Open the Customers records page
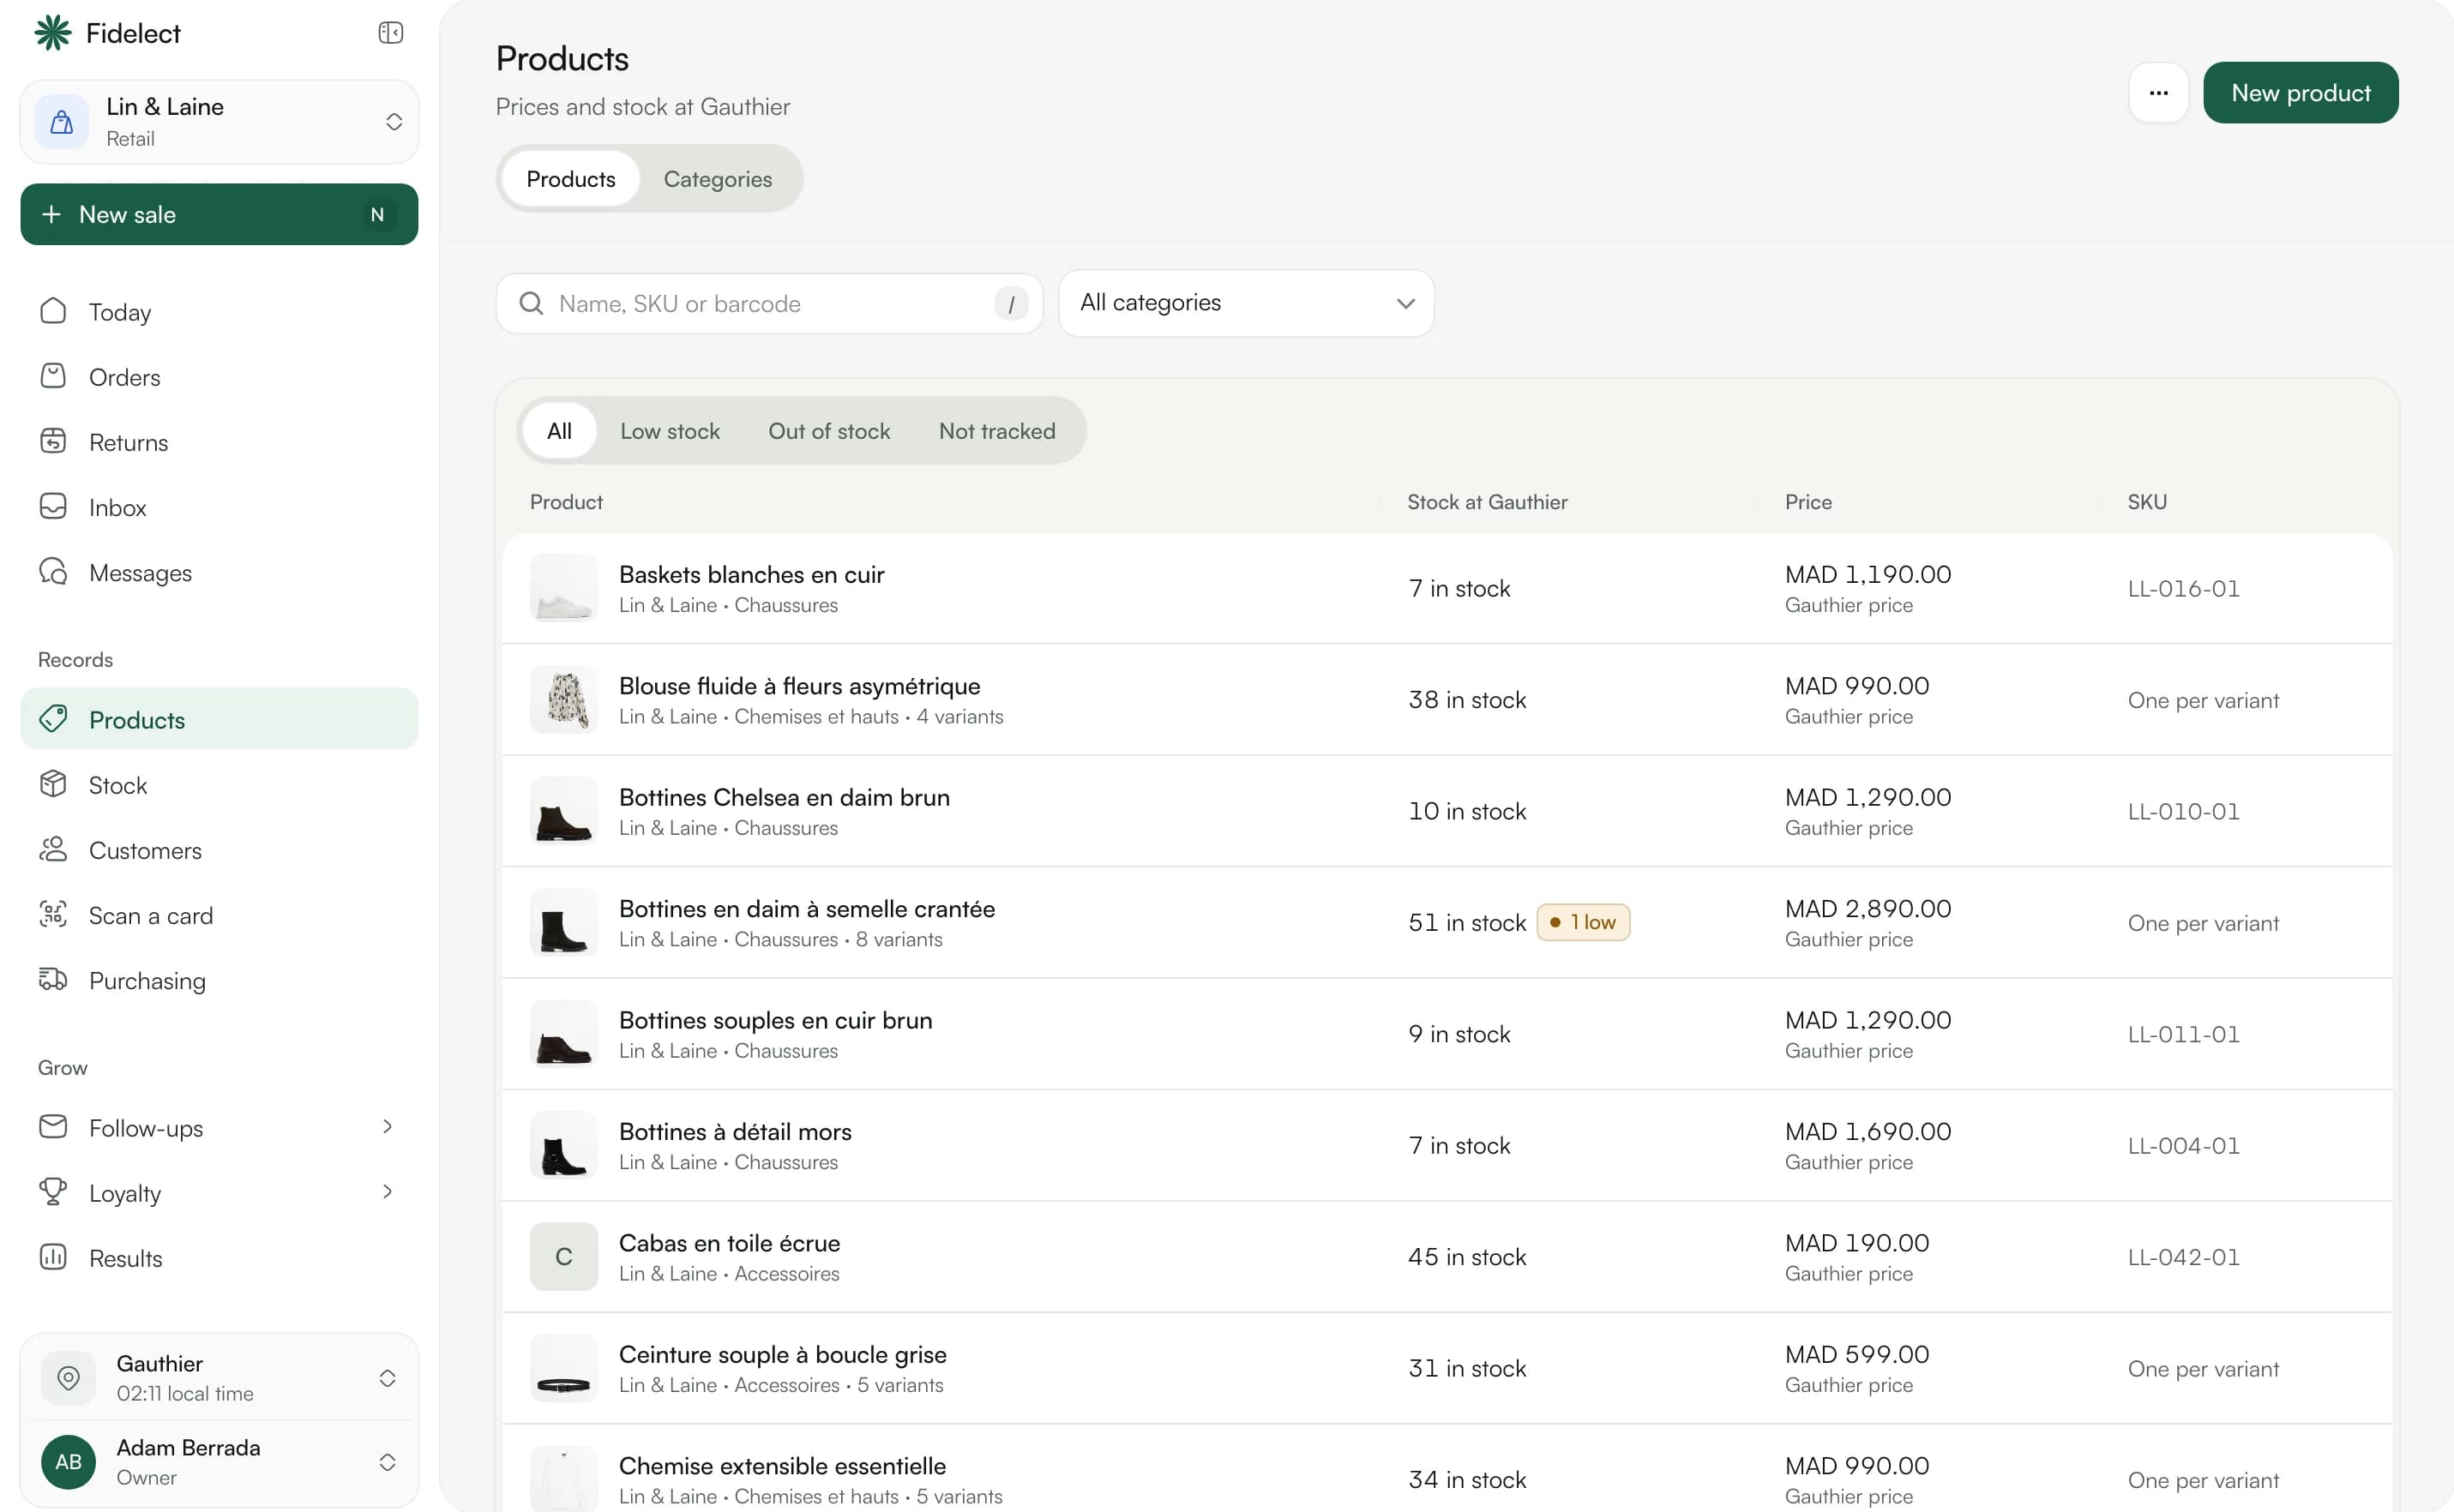Viewport: 2454px width, 1512px height. (220, 850)
